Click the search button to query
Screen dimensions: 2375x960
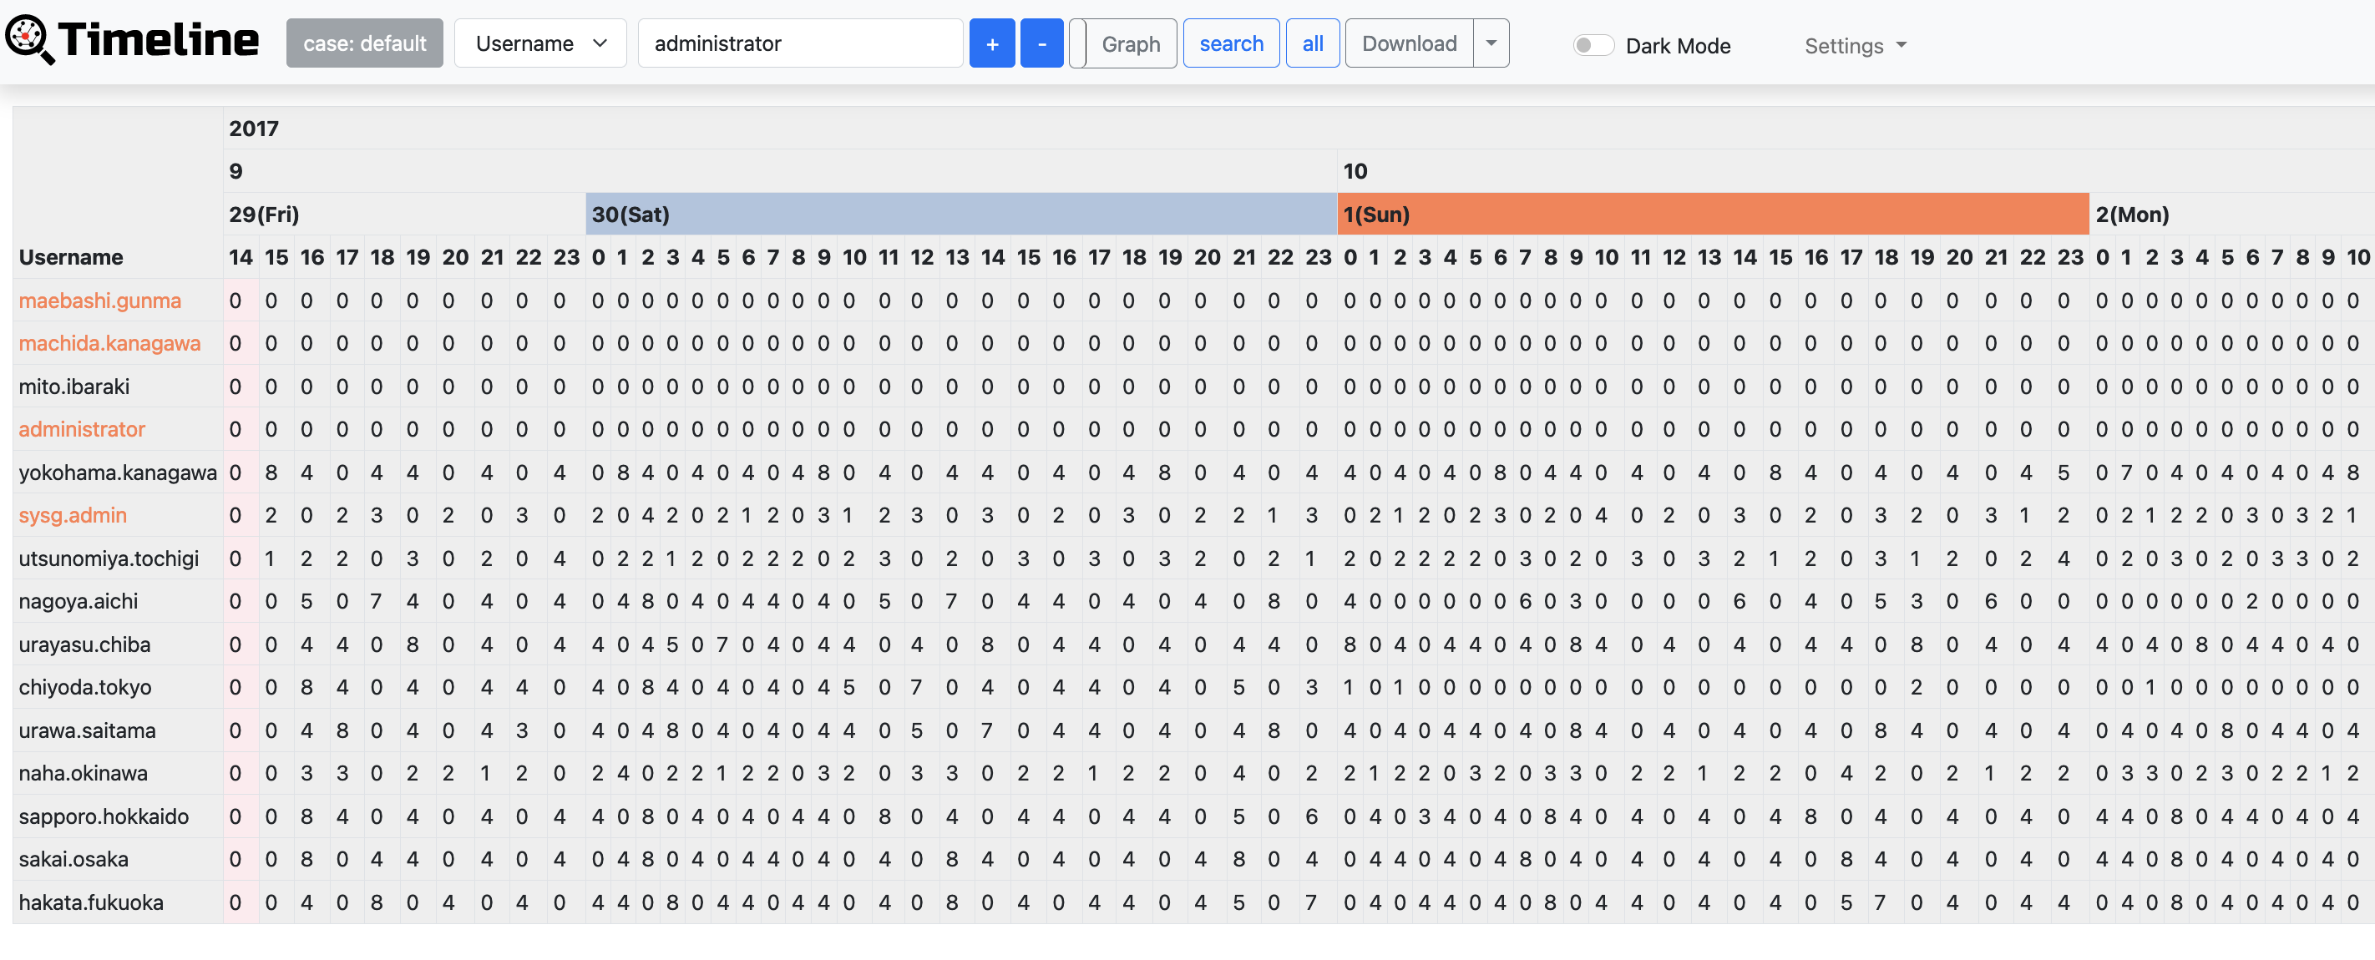1232,43
